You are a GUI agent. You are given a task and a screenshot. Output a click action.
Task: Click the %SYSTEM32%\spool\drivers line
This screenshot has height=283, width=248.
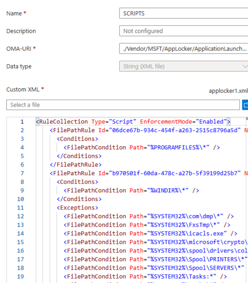(156, 251)
